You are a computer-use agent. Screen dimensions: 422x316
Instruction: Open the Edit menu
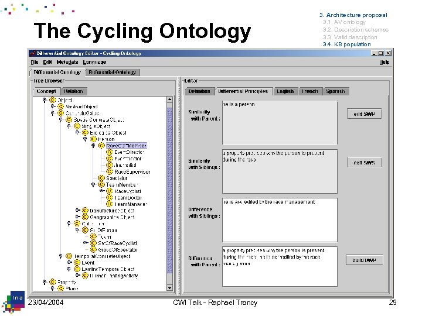[x=47, y=63]
